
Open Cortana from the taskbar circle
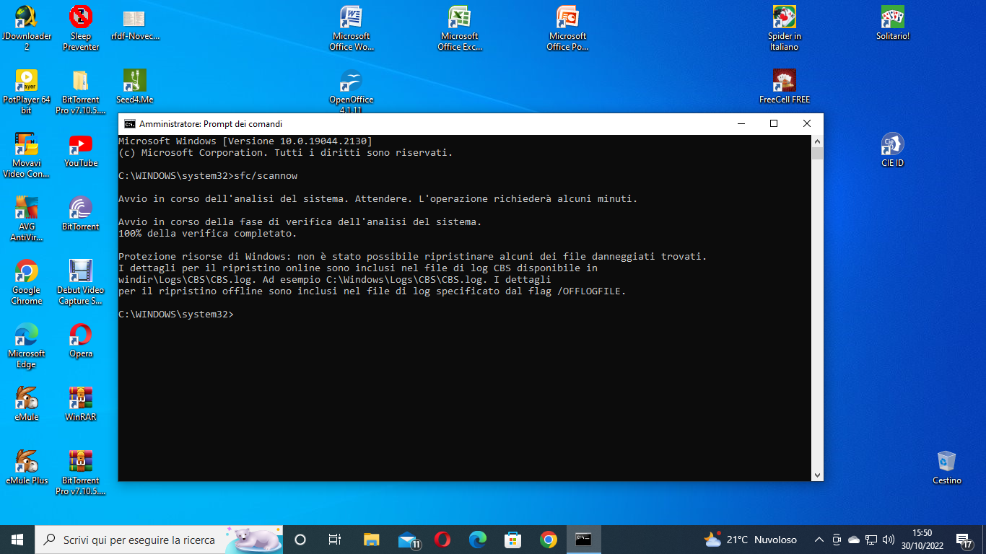(x=300, y=540)
